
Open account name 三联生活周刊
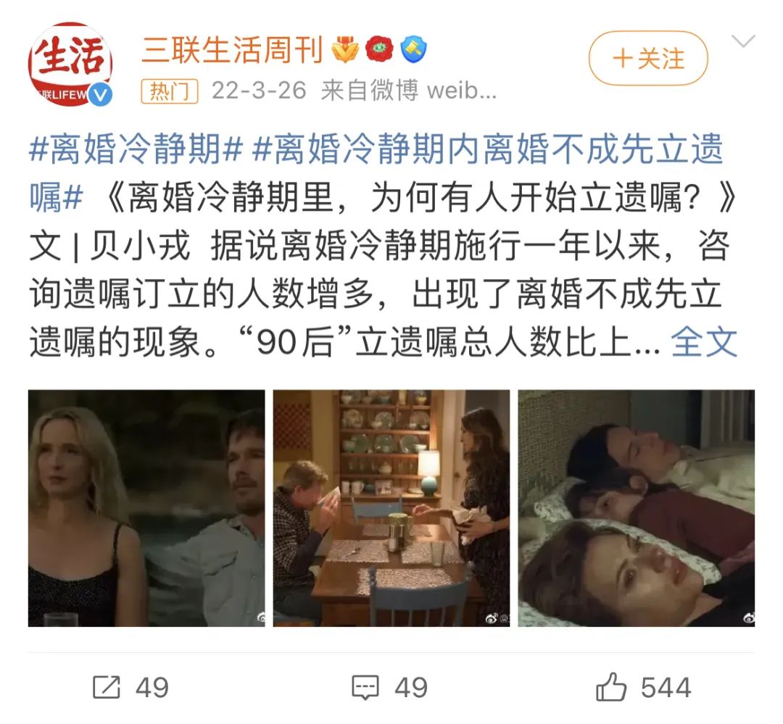click(232, 50)
